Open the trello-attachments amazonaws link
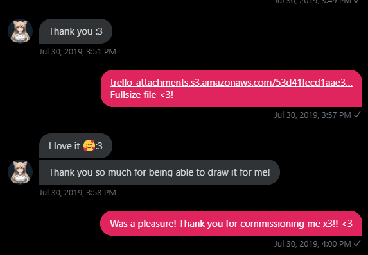 [x=231, y=83]
